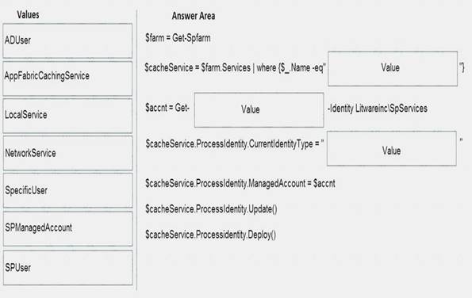Viewport: 472px width, 298px height.
Task: Choose the SPManagedAccount value
Action: point(67,229)
